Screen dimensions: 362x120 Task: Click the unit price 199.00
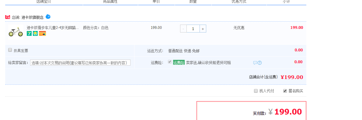point(156,28)
